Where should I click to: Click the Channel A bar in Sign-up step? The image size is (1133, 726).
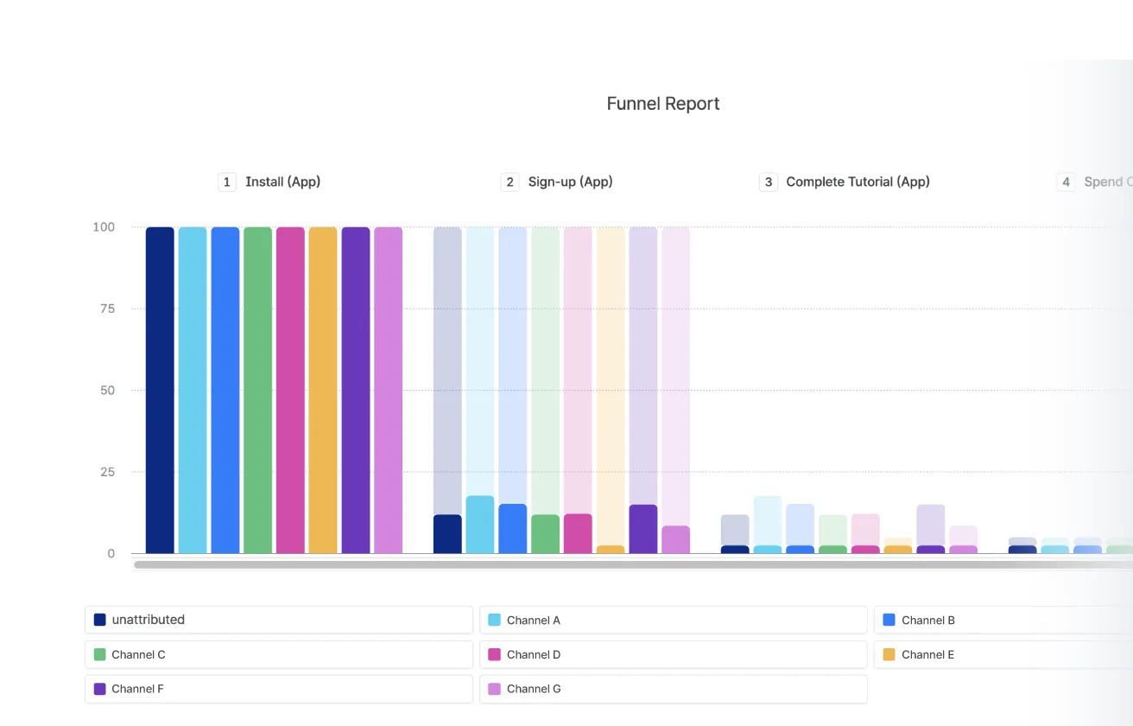pyautogui.click(x=481, y=523)
